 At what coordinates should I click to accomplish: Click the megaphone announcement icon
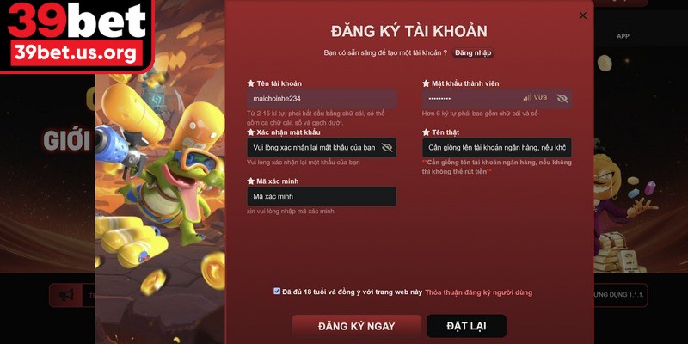[66, 295]
